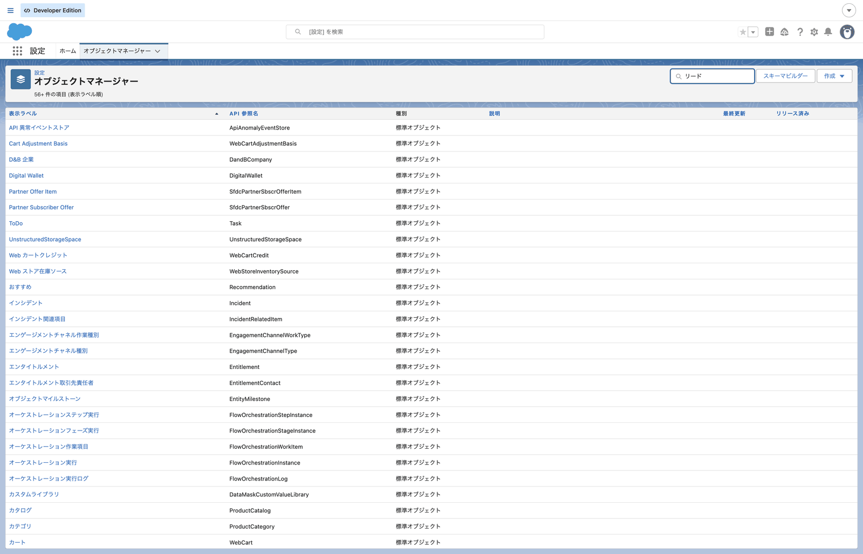Open the オーケストレーション実行 object link
Viewport: 863px width, 554px height.
pos(43,463)
